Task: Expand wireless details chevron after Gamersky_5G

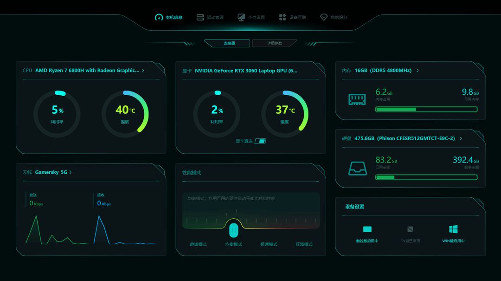Action: [71, 172]
